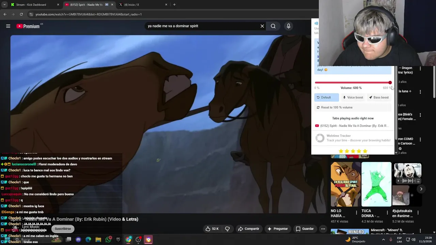Screen dimensions: 436x245
Task: Select the Default sound mode
Action: coord(327,97)
